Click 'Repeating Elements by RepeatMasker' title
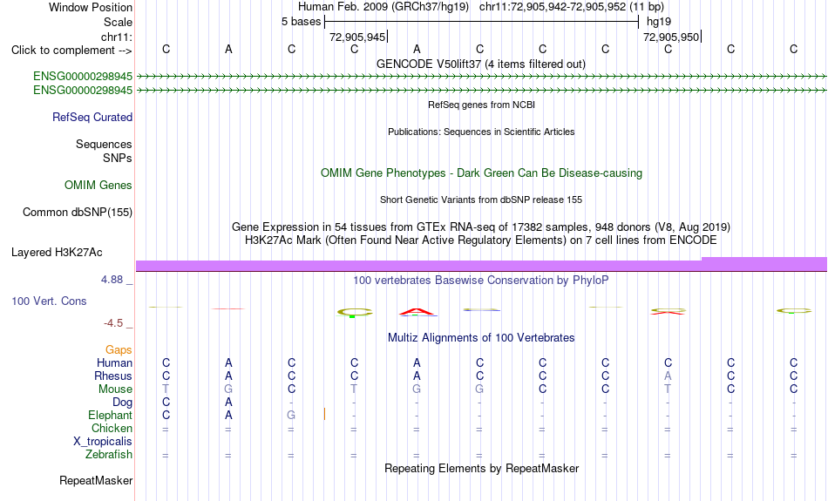 coord(481,469)
